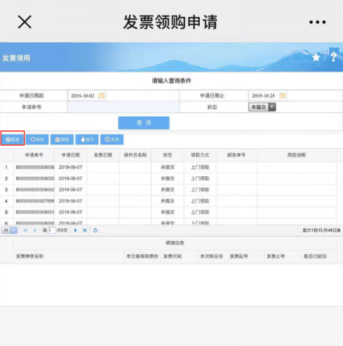Click the 本次最高购票份 column header
This screenshot has height=346, width=343.
(x=142, y=256)
